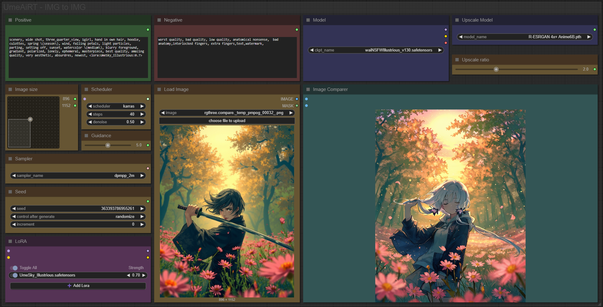The image size is (603, 307).
Task: Toggle the UmeSky_Illustrious.safetensors LoRA switch
Action: (14, 275)
